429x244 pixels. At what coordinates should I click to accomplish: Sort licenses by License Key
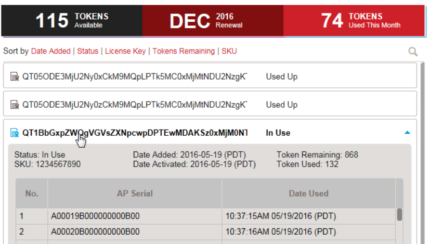125,51
